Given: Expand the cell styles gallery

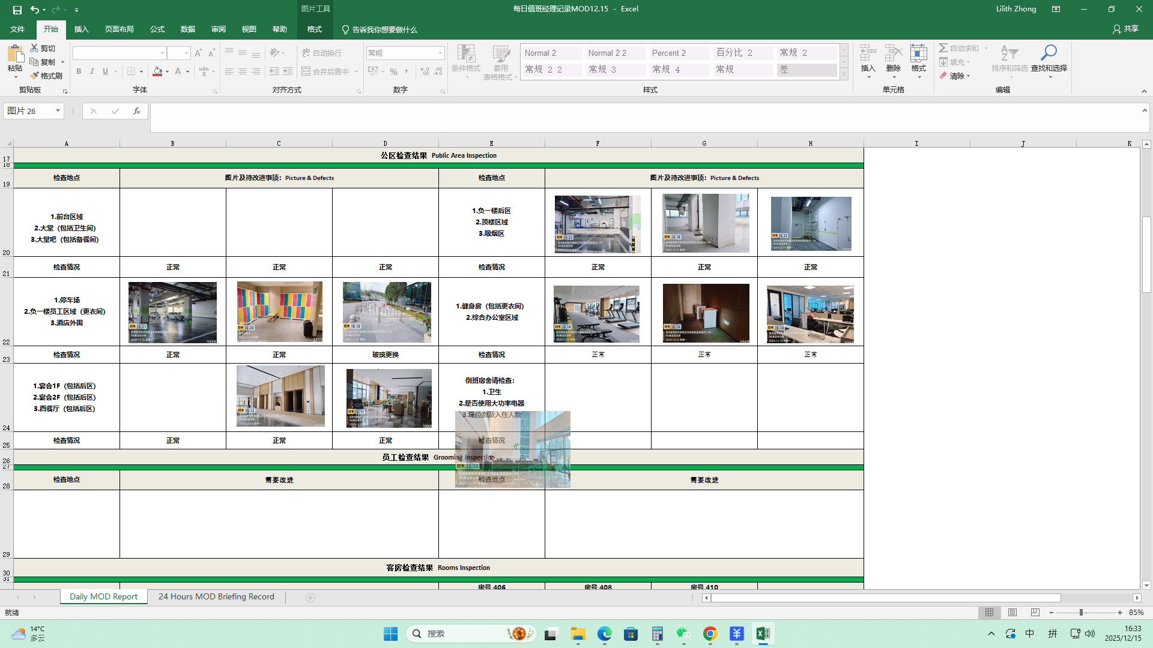Looking at the screenshot, I should 844,74.
